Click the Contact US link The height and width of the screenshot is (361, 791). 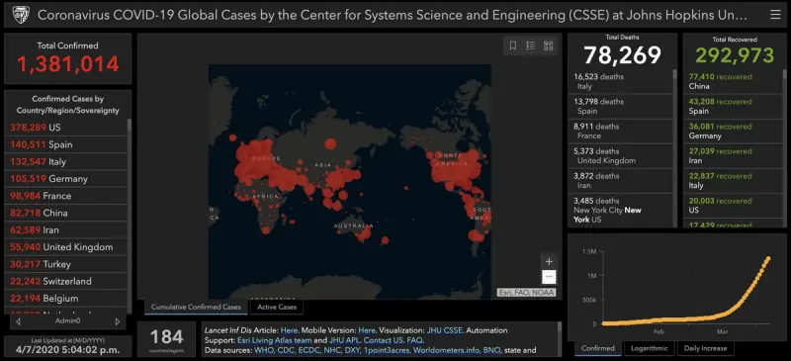(385, 340)
